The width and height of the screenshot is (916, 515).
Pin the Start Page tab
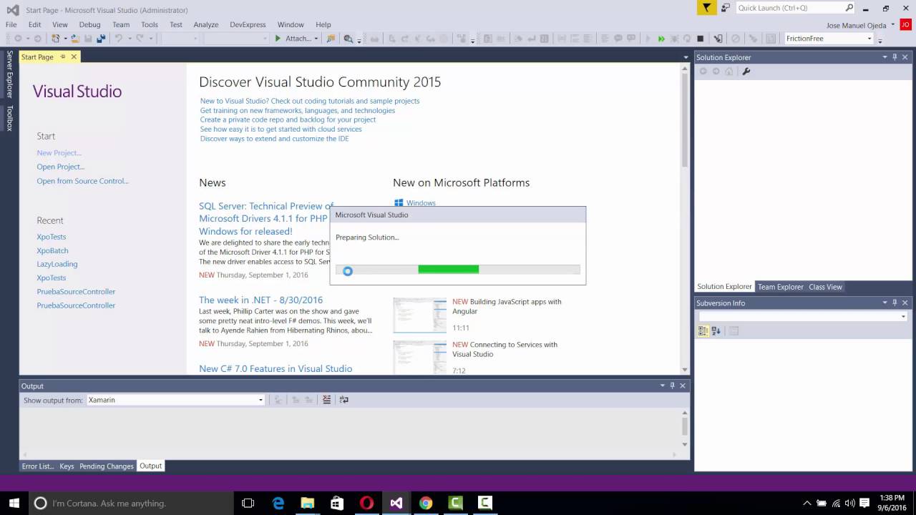(x=63, y=57)
